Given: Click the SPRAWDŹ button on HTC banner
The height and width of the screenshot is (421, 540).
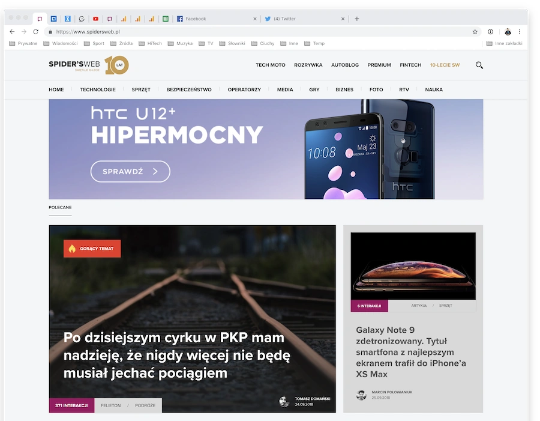Looking at the screenshot, I should pos(130,171).
